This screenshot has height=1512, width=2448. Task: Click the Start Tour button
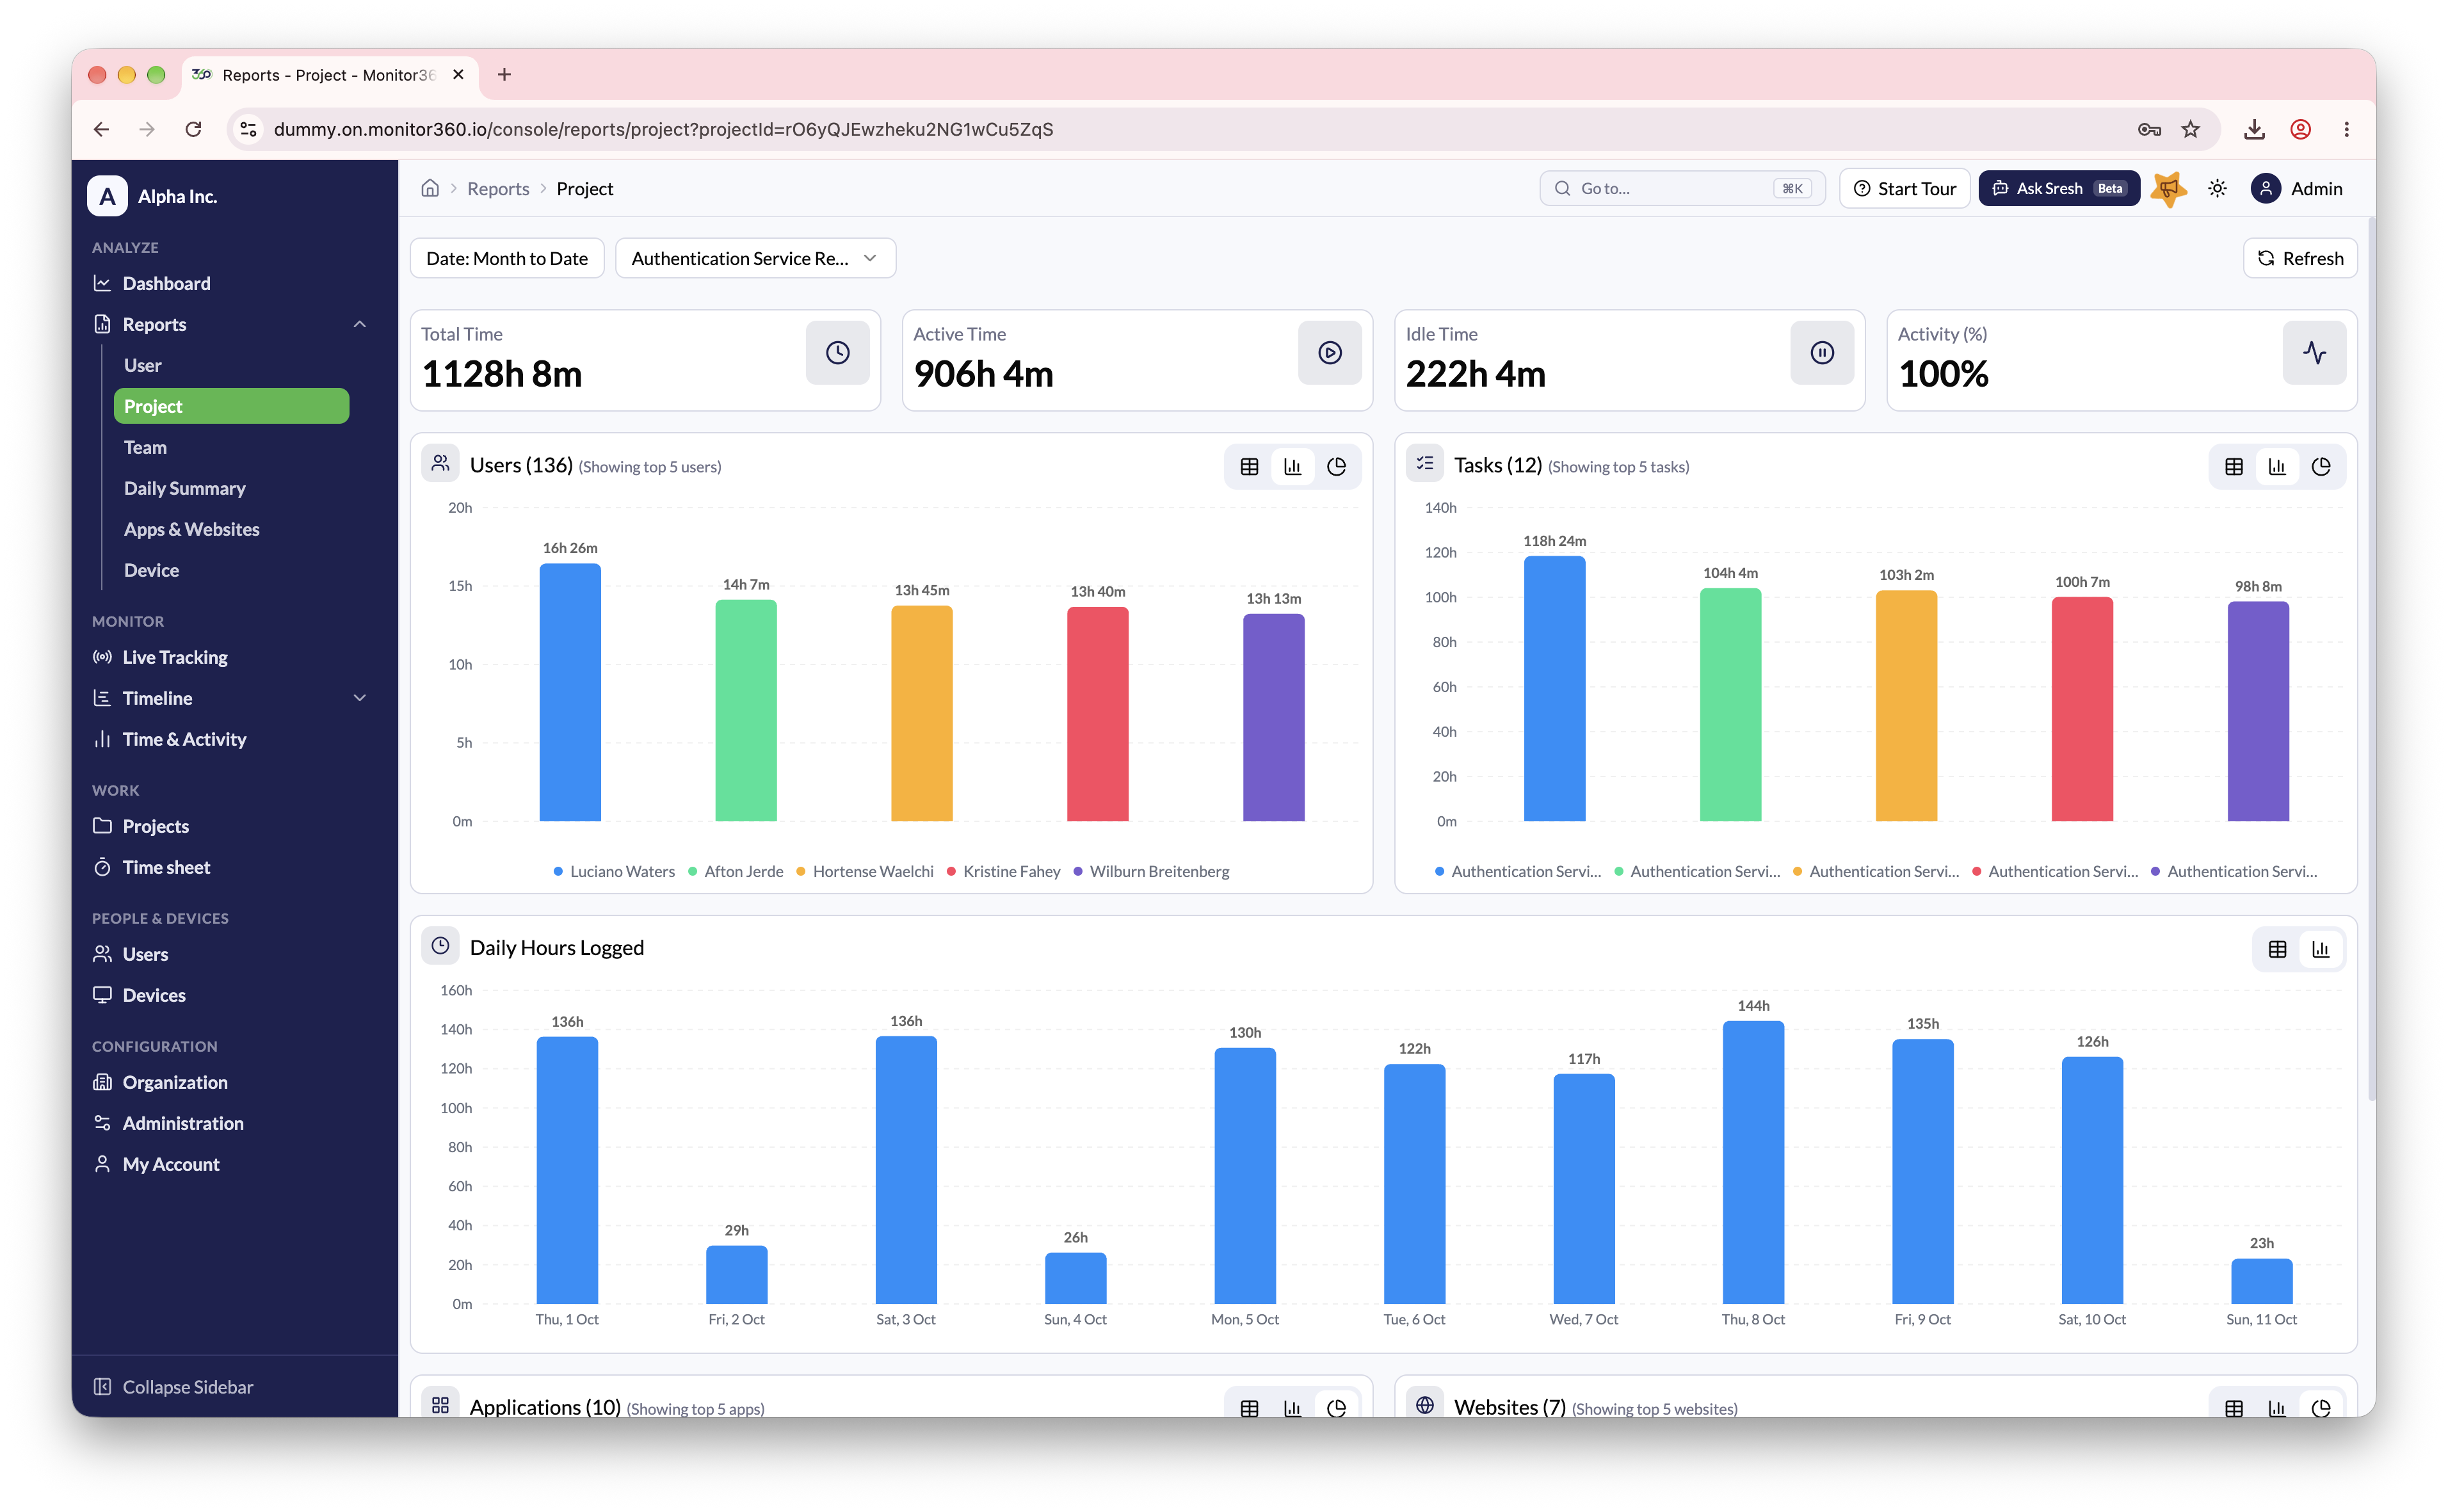(1904, 188)
